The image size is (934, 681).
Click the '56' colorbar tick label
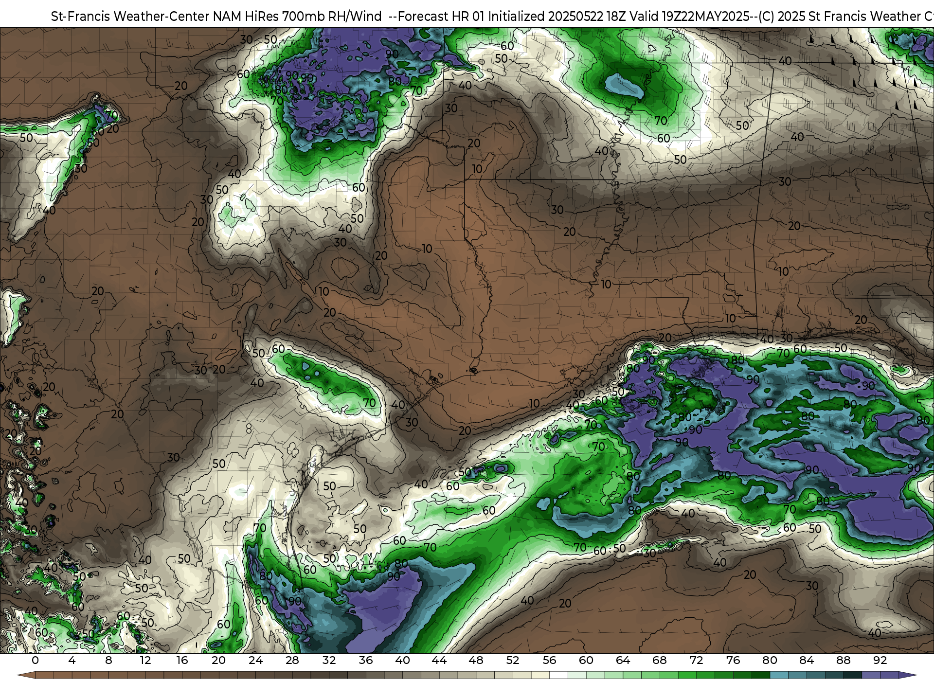pyautogui.click(x=549, y=661)
